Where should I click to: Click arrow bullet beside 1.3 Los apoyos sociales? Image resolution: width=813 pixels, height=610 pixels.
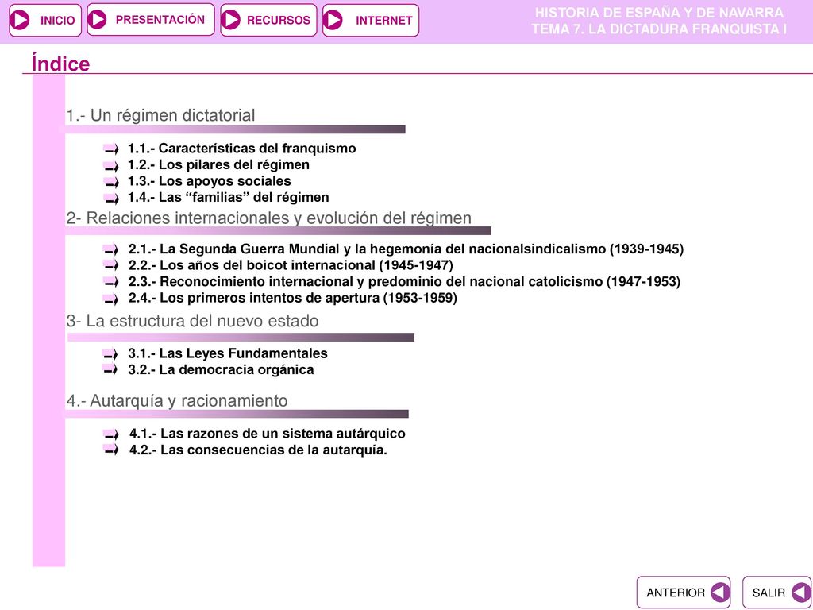[111, 182]
